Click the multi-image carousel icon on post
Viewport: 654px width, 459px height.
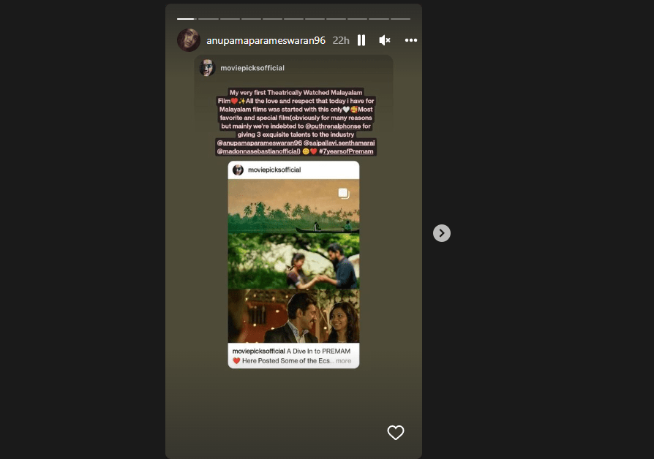click(344, 193)
